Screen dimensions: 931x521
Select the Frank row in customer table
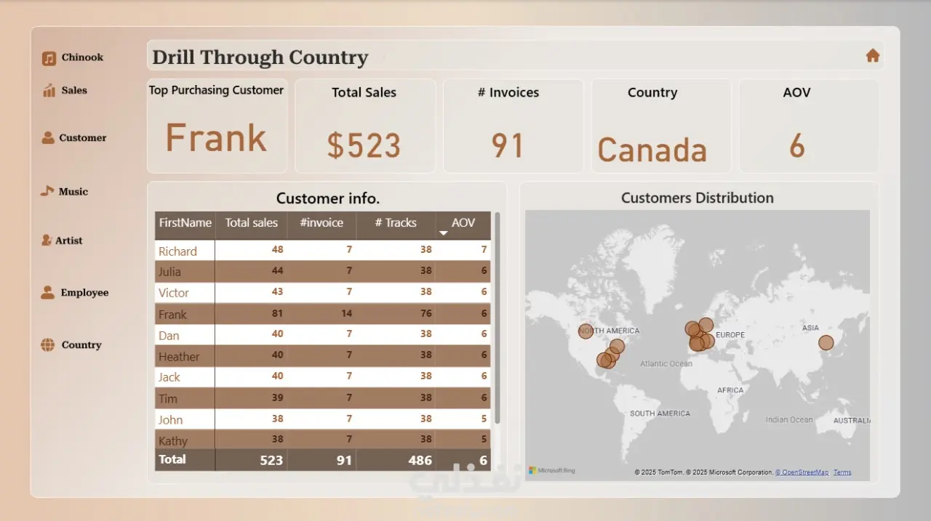click(x=323, y=314)
